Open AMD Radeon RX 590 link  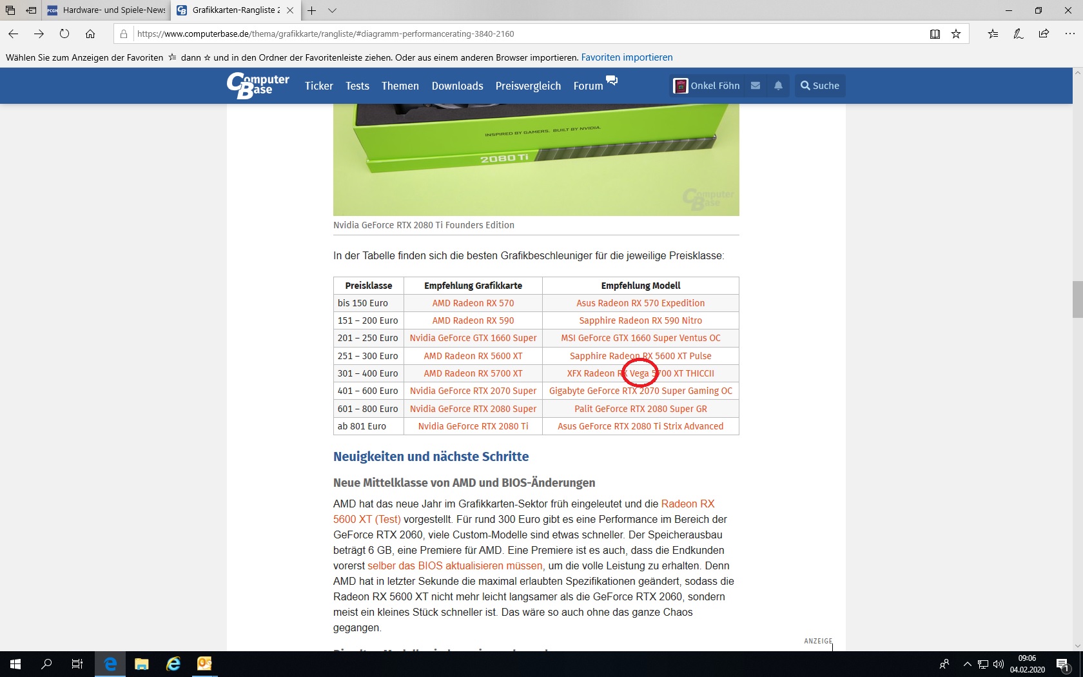[x=473, y=320]
